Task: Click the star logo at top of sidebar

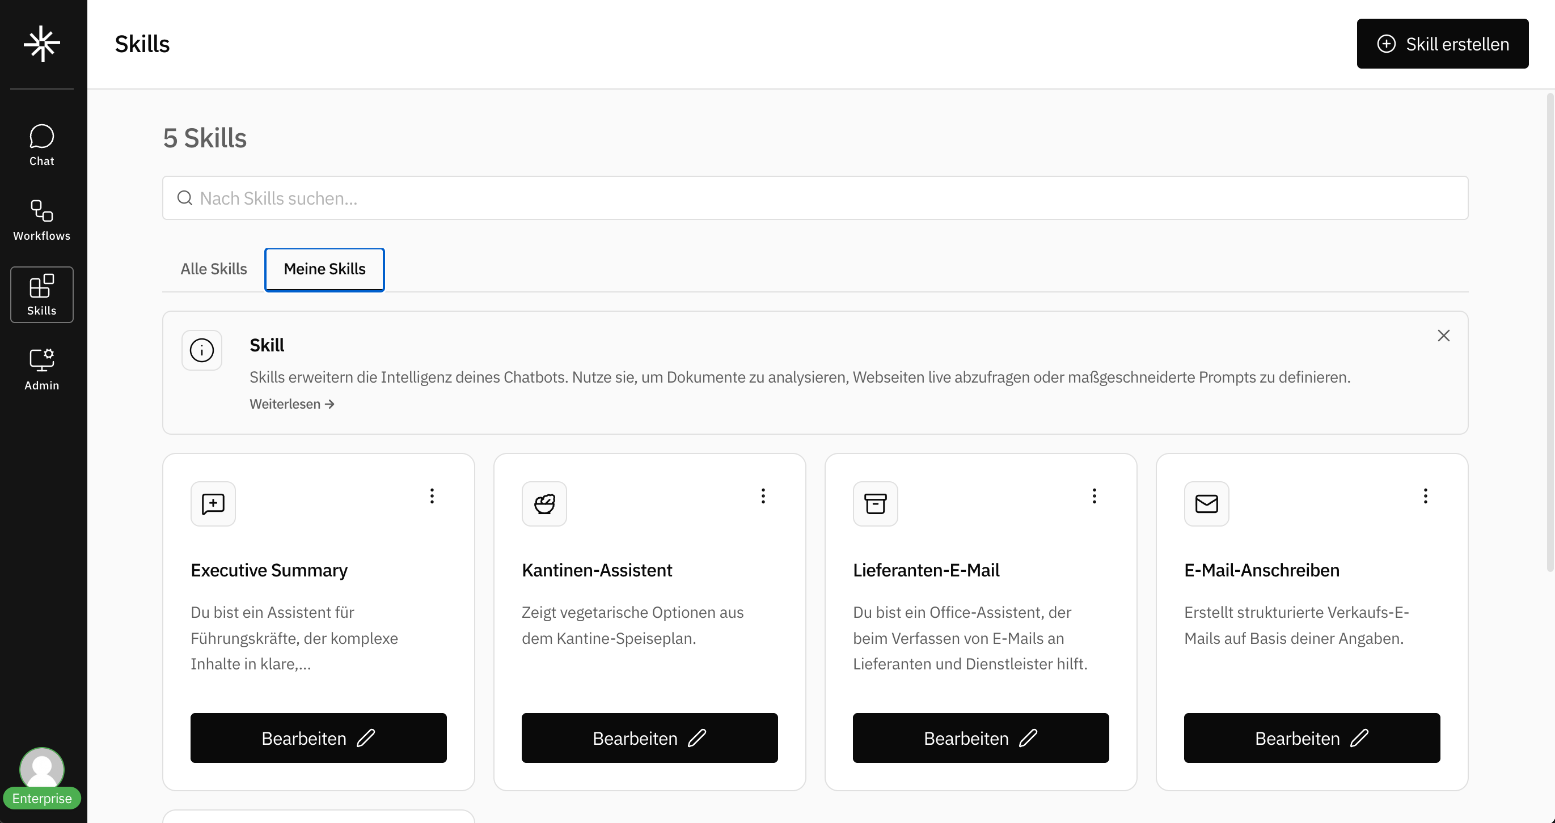Action: (x=41, y=44)
